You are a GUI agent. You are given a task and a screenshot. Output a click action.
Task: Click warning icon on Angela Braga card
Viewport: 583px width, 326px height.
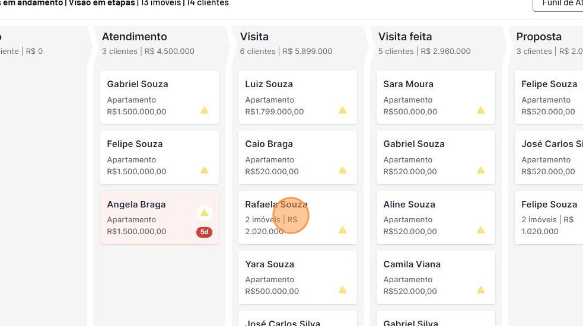coord(205,213)
